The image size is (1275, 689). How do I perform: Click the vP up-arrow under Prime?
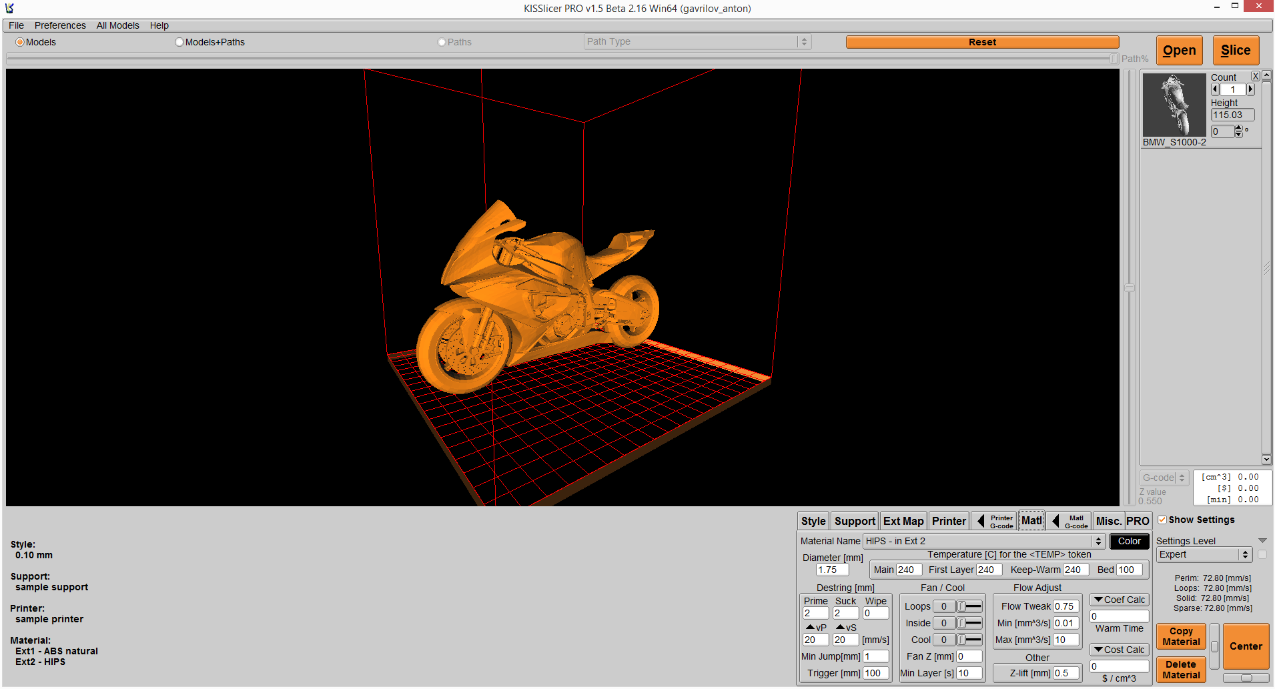tap(811, 627)
